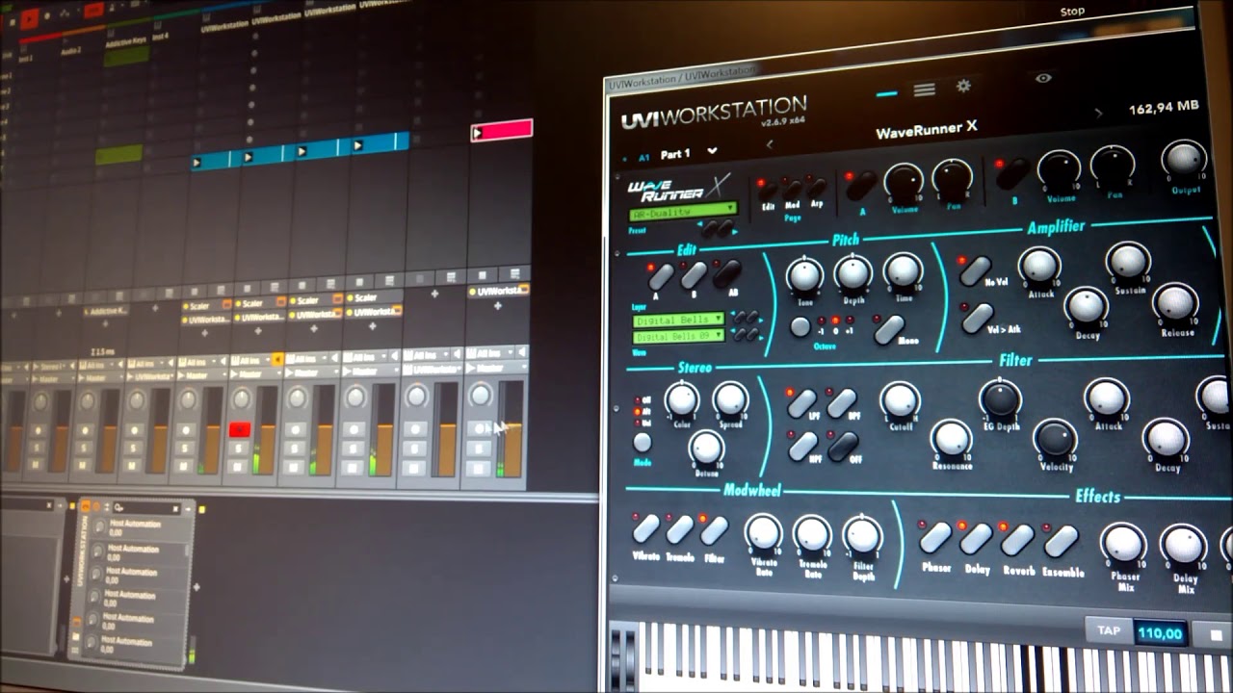Toggle modwheel Tremolo switch
Viewport: 1233px width, 693px height.
(680, 528)
